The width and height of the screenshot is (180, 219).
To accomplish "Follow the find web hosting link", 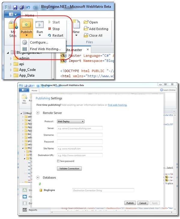I will [117, 105].
